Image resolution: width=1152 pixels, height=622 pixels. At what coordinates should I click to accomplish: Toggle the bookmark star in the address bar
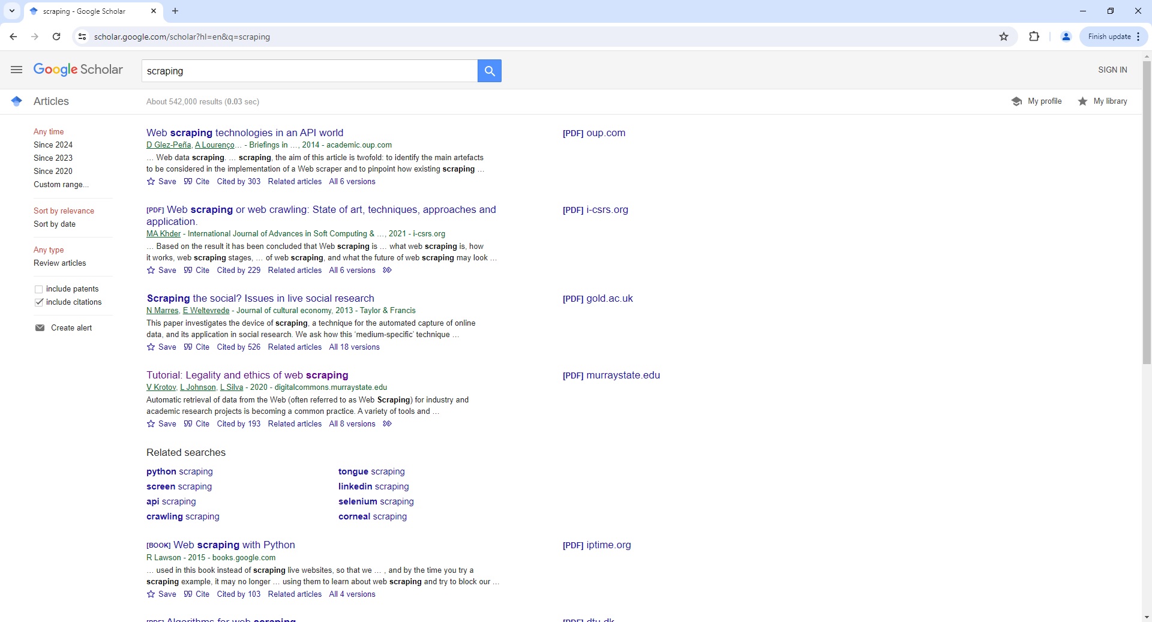click(x=1004, y=37)
